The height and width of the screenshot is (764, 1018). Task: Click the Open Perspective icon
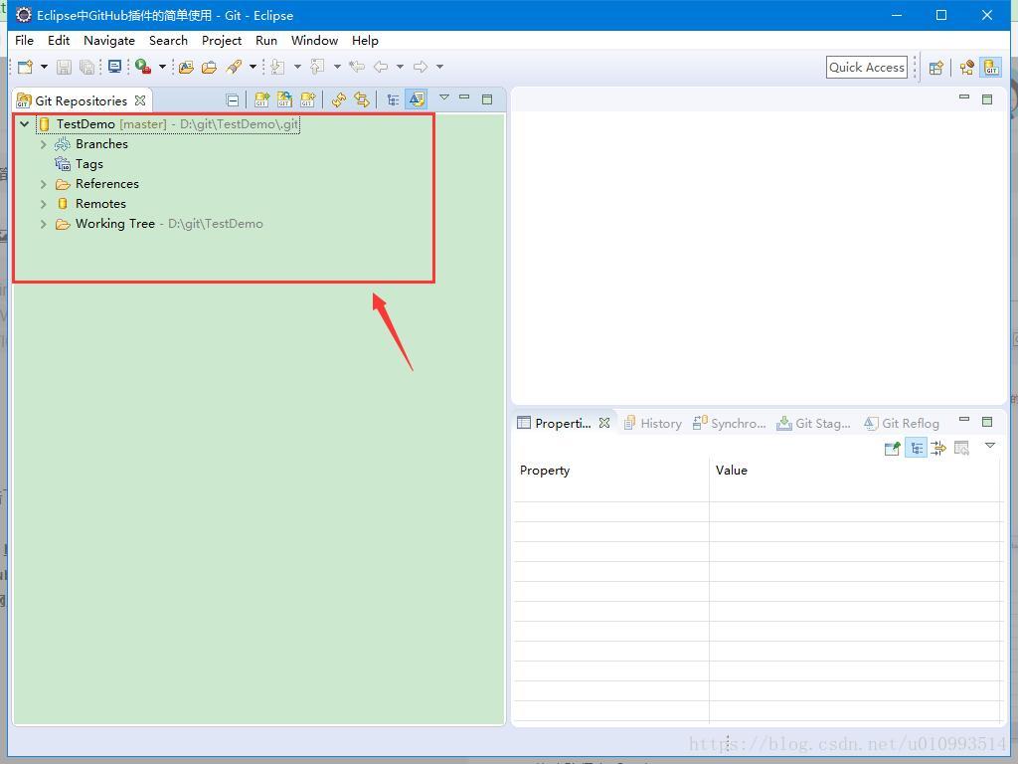pos(935,68)
